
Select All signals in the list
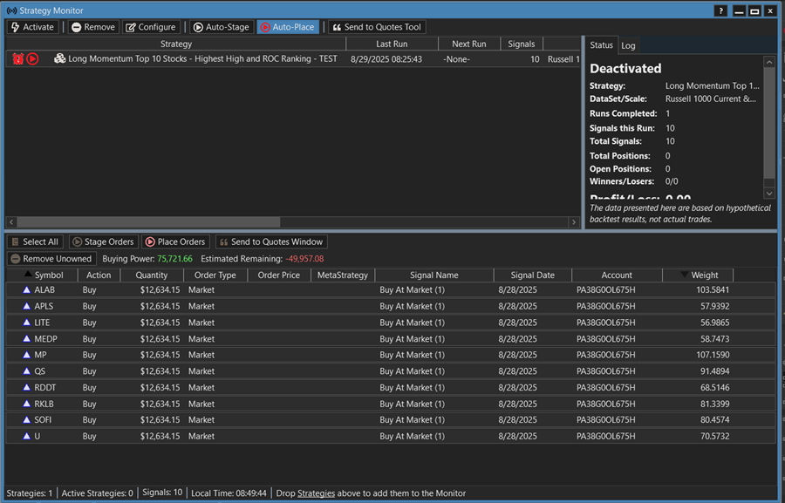35,241
